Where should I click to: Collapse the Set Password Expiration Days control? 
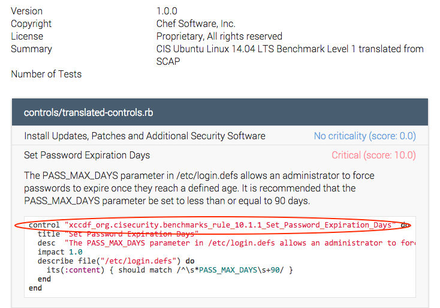pos(87,155)
